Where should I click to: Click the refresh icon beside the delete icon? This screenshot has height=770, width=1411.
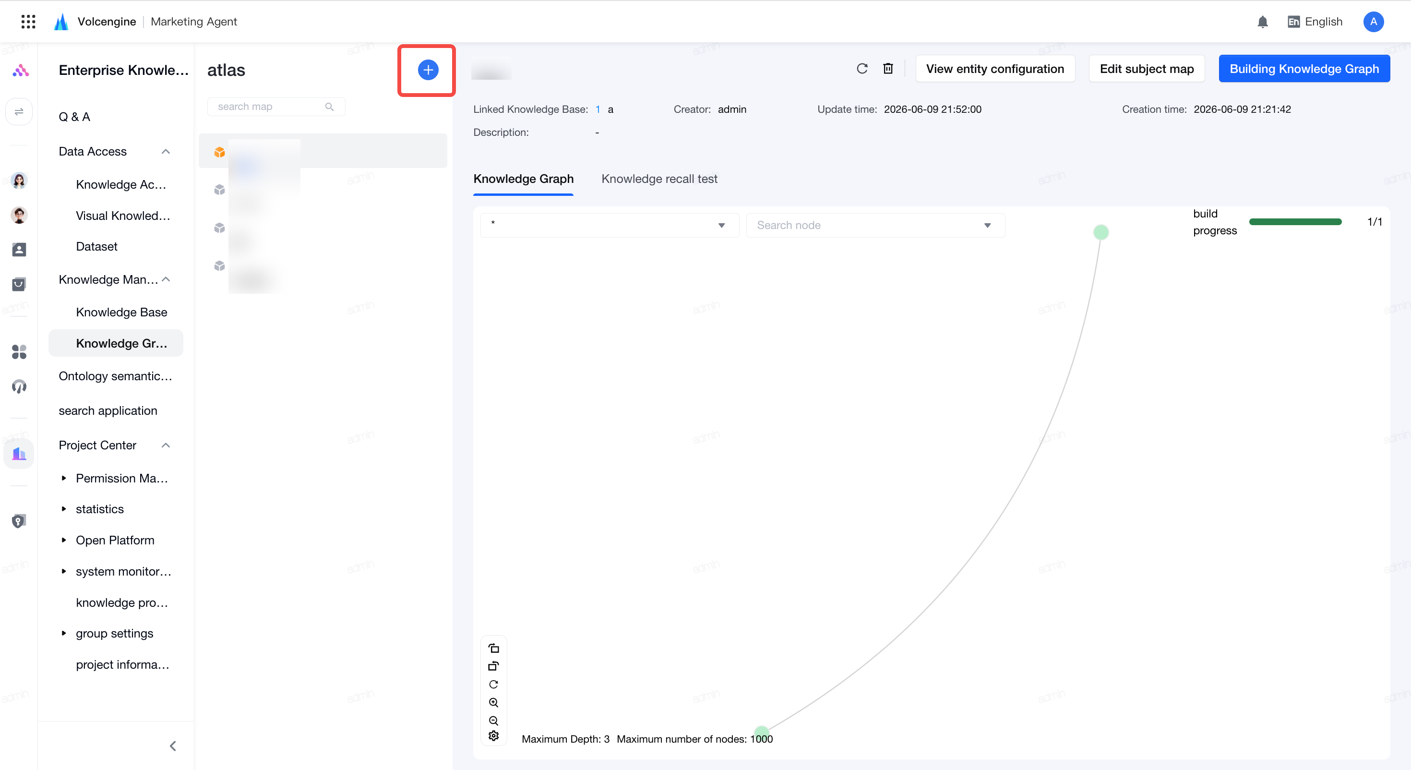pyautogui.click(x=861, y=69)
